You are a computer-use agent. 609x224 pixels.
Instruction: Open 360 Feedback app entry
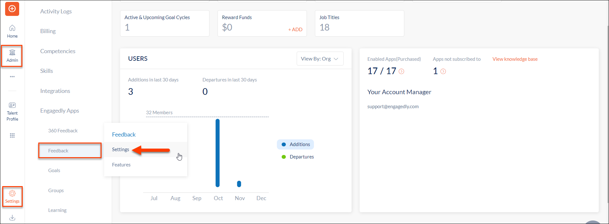pos(63,131)
